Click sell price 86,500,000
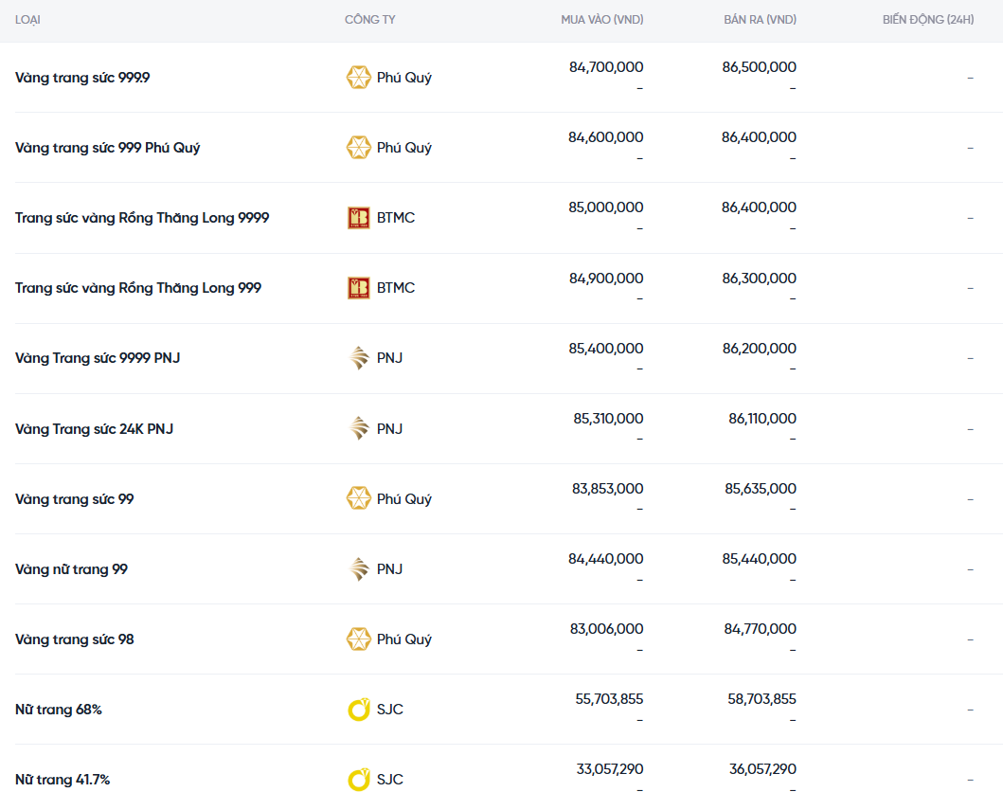1003x810 pixels. click(x=760, y=67)
